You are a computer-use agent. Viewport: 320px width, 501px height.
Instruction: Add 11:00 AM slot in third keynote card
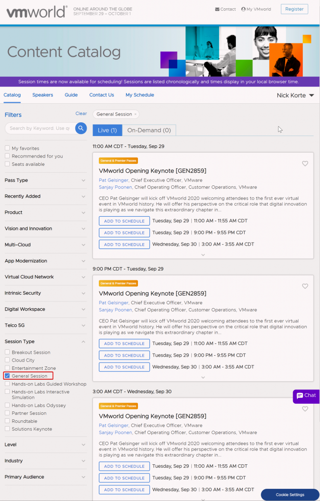[124, 466]
